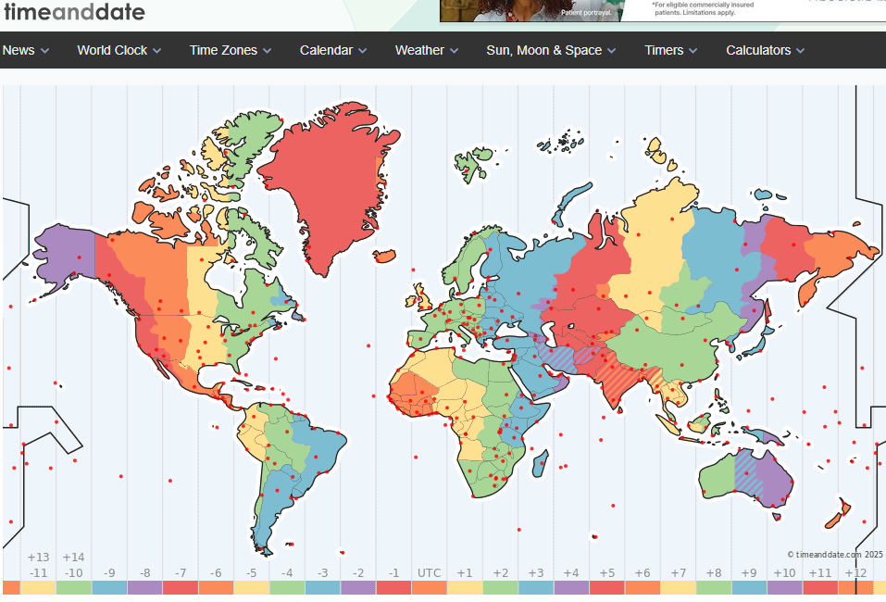Open the News menu
This screenshot has height=602, width=886.
tap(25, 50)
